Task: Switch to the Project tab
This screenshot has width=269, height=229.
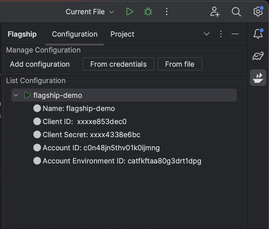Action: pos(122,34)
